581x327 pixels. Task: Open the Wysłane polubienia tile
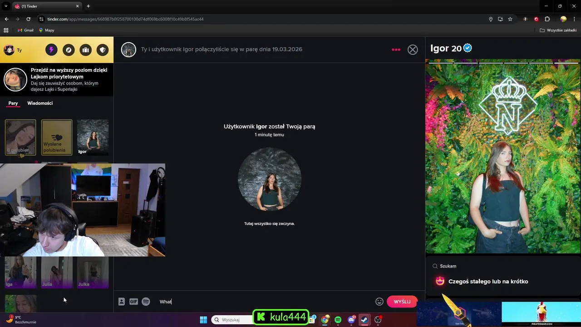click(57, 138)
